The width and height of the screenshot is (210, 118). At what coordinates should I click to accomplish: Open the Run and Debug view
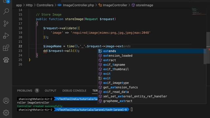[x=6, y=36]
